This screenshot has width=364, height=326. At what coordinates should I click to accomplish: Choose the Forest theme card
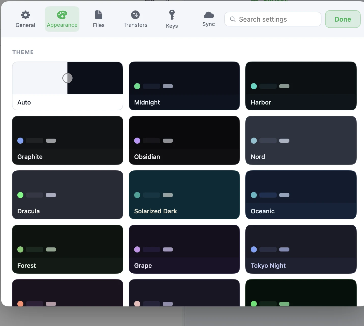point(67,249)
